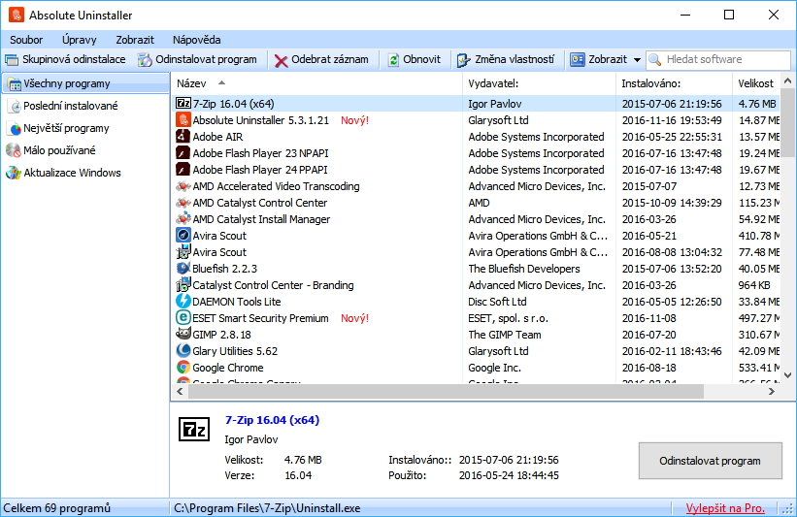The width and height of the screenshot is (797, 517).
Task: Click the Igor Pavlov publisher cell
Action: coord(494,104)
